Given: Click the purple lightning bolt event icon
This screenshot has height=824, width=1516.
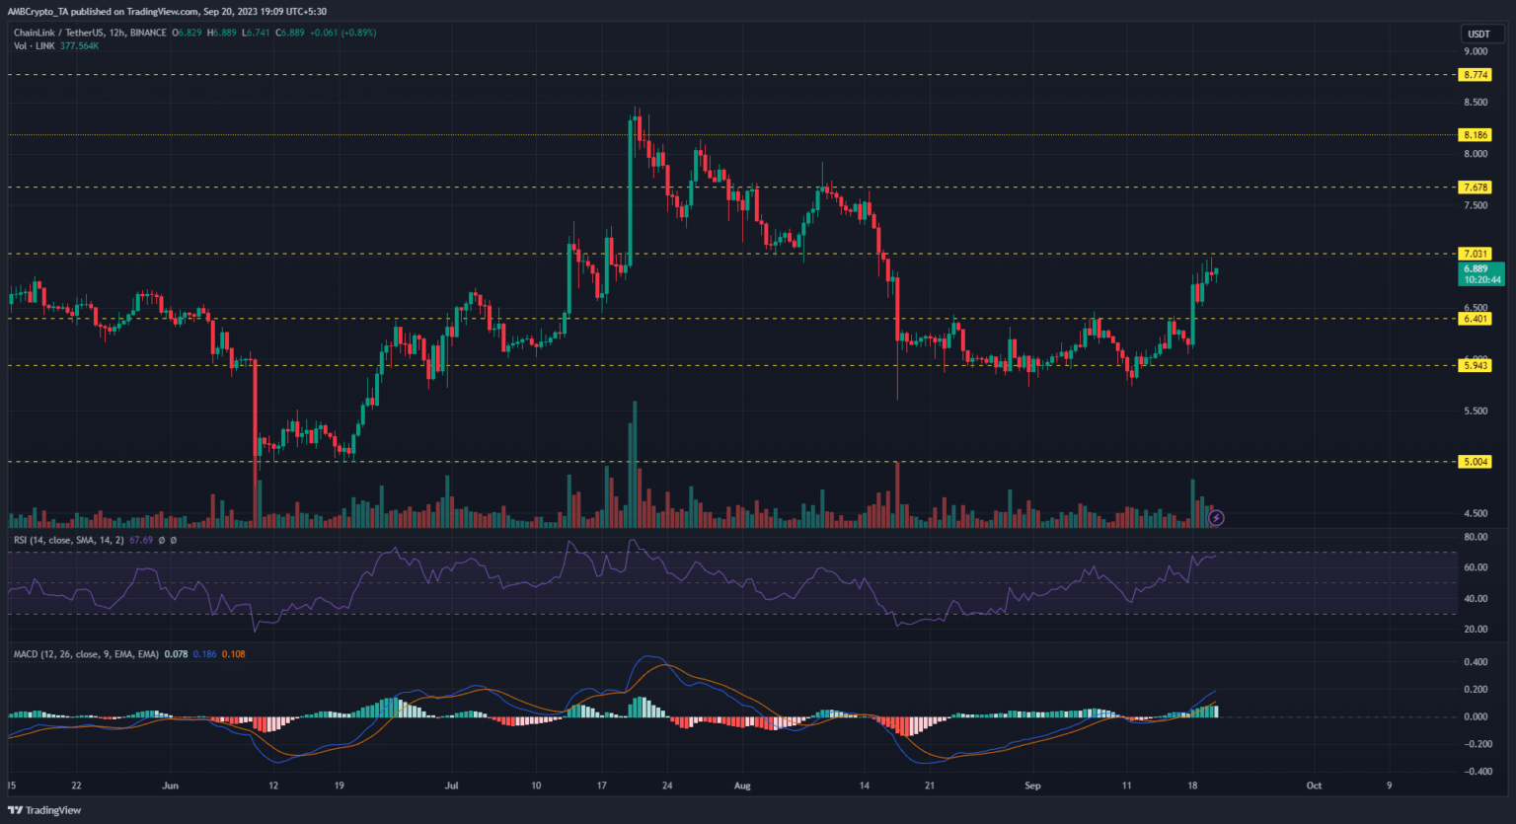Looking at the screenshot, I should point(1216,517).
